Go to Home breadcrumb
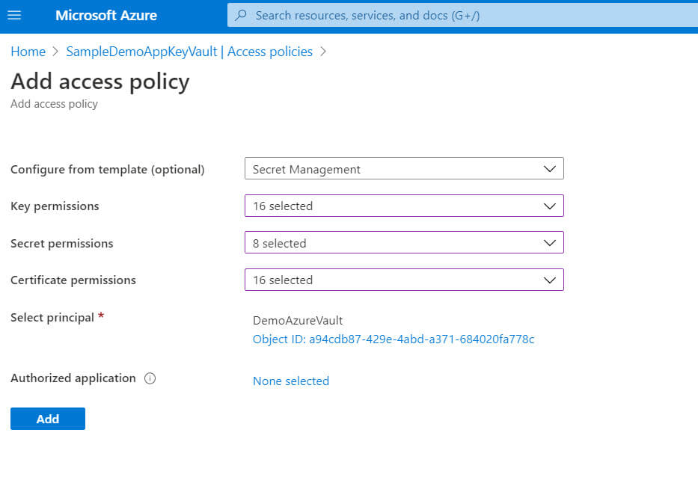 click(x=28, y=52)
